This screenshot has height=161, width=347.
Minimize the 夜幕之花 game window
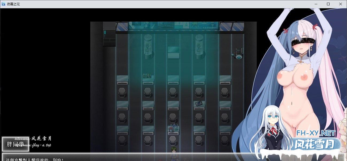click(316, 4)
